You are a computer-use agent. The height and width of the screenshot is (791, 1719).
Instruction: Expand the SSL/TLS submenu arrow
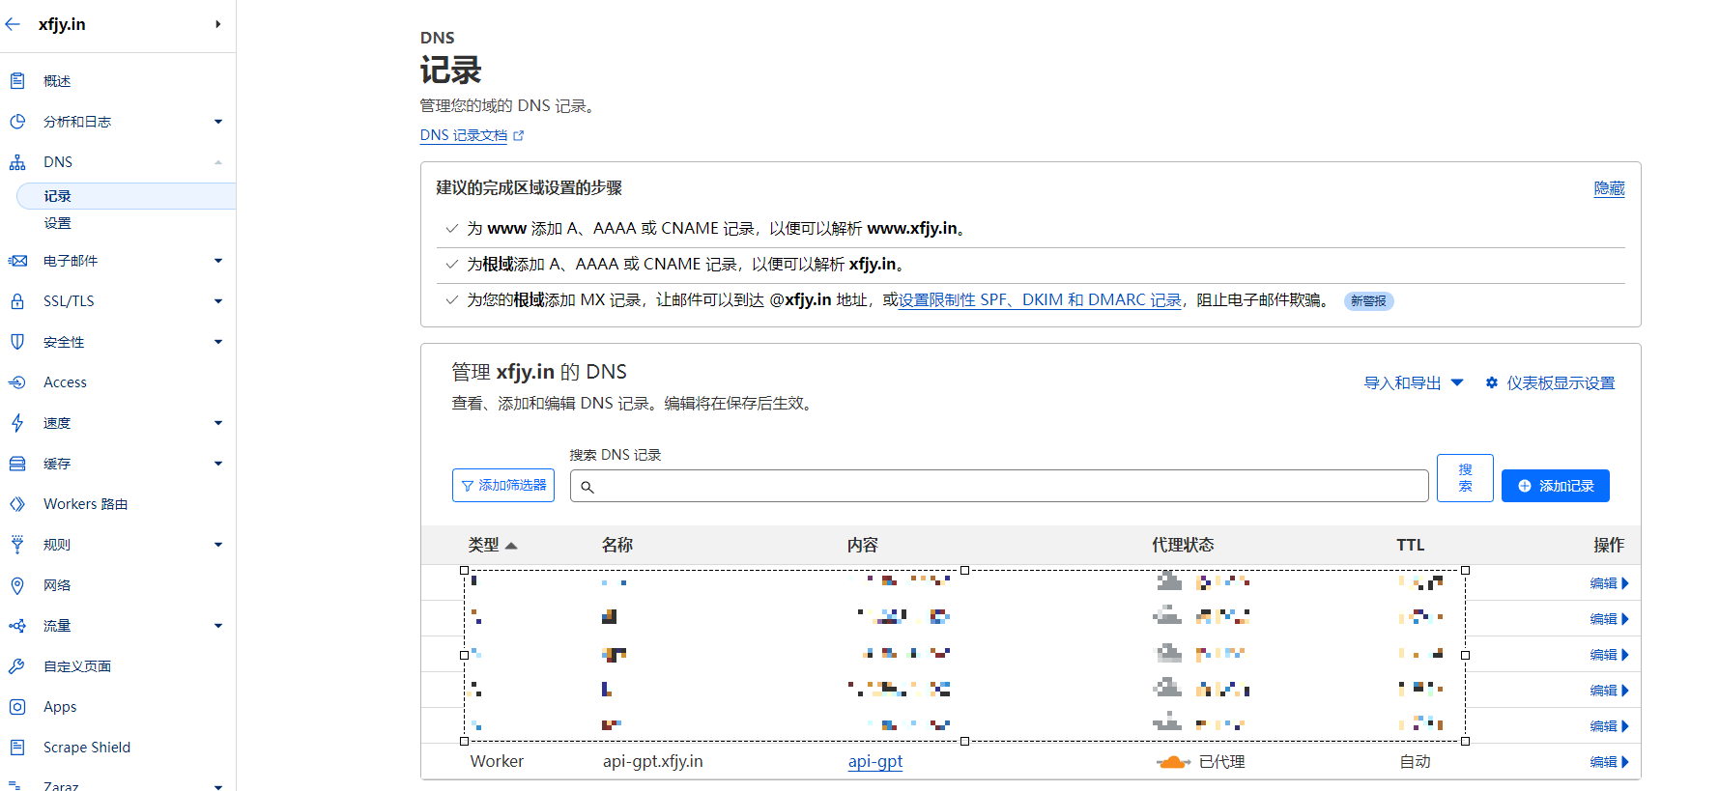pyautogui.click(x=218, y=301)
